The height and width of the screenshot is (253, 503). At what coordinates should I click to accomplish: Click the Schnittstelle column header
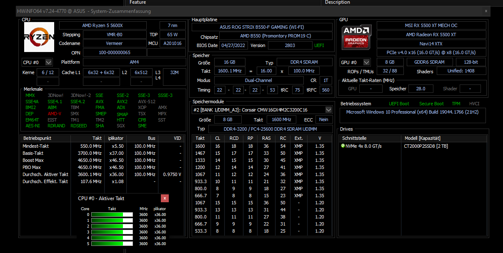click(370, 138)
